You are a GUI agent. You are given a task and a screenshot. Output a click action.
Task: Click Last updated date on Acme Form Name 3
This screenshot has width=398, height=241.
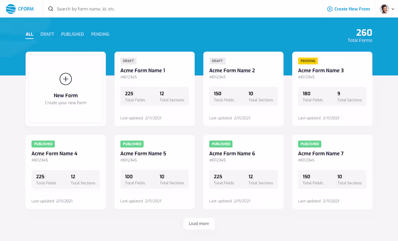coord(318,118)
